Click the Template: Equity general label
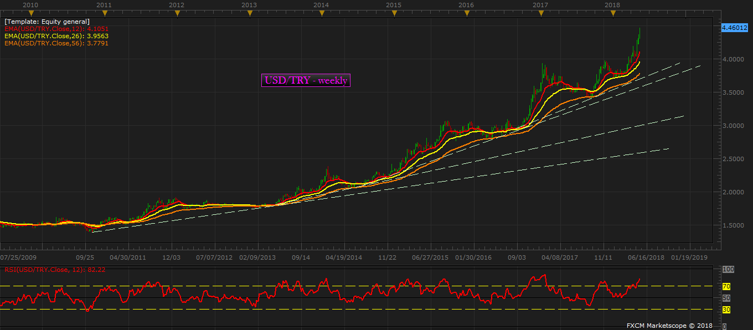The width and height of the screenshot is (753, 330). pos(47,21)
